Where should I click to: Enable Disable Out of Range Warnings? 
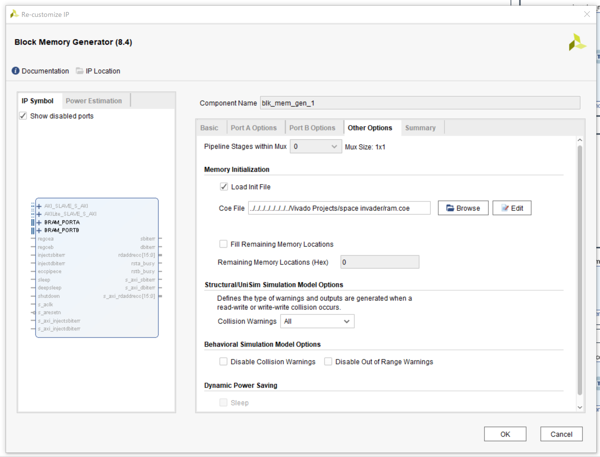[x=328, y=361]
